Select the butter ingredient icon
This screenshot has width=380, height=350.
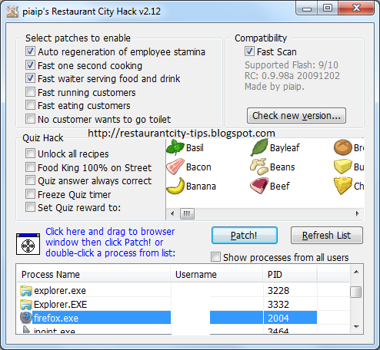tap(343, 167)
